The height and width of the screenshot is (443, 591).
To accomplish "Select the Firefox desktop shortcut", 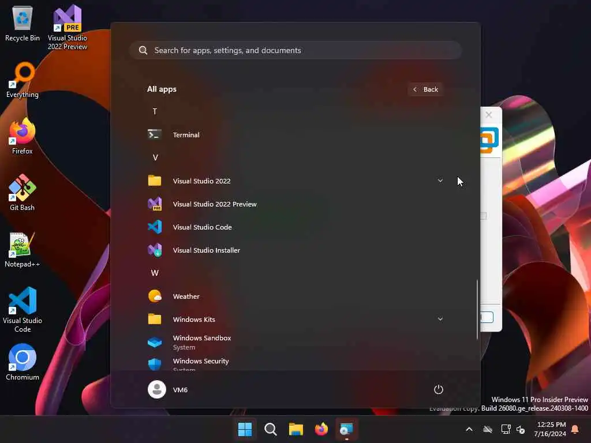I will [23, 136].
